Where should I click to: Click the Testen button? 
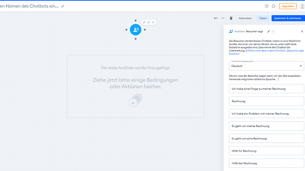(263, 18)
